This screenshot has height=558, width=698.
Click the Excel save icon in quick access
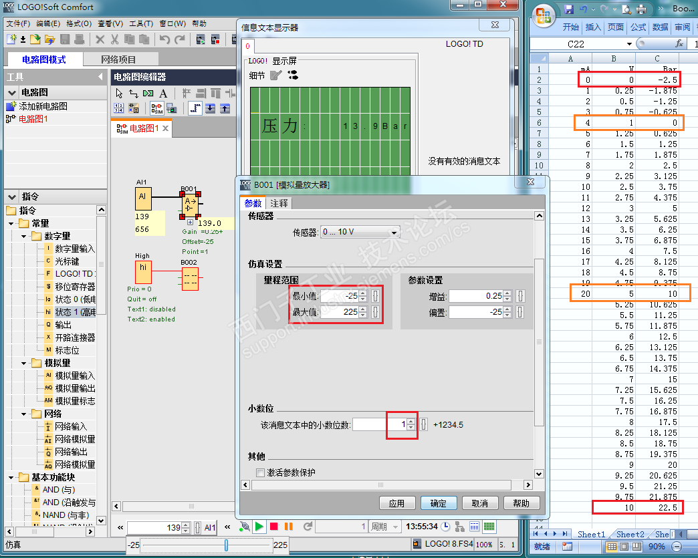(x=569, y=9)
